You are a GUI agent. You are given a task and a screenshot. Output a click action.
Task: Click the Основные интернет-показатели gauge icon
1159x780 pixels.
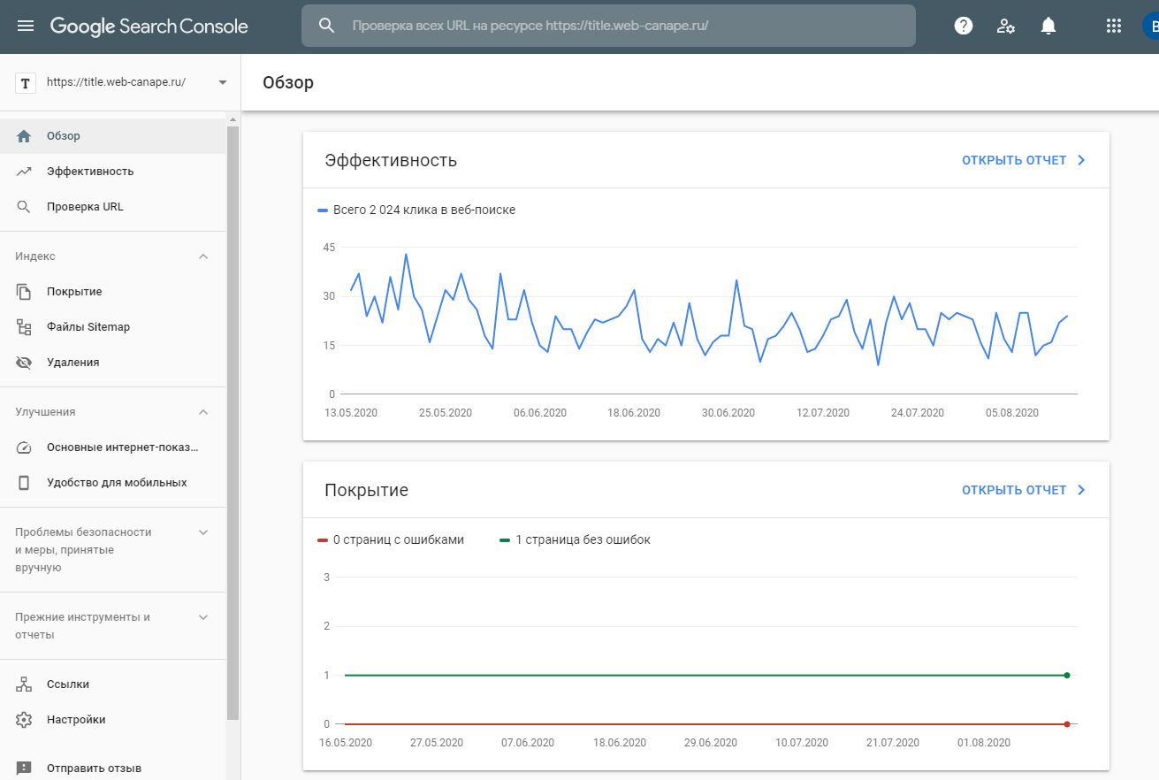(24, 447)
